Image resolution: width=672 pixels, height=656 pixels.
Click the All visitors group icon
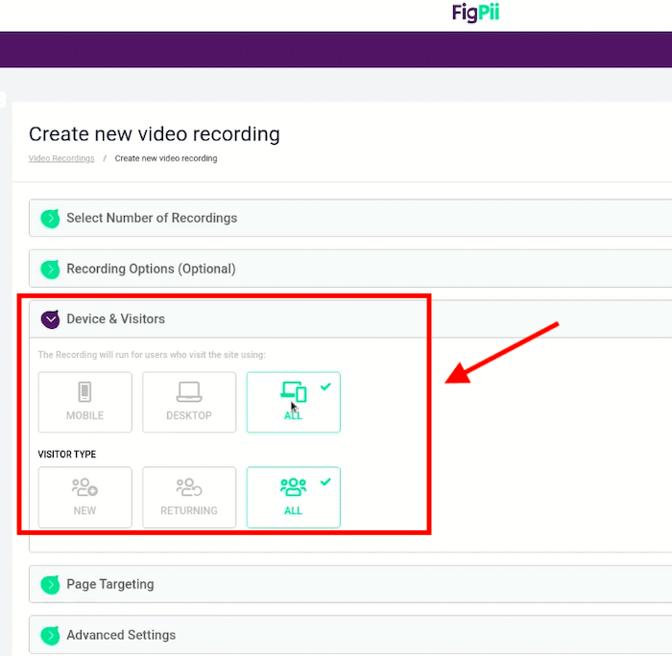coord(294,487)
